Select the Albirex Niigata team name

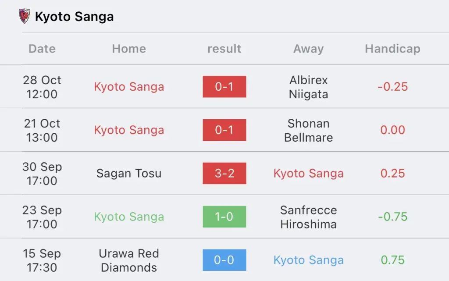[308, 87]
